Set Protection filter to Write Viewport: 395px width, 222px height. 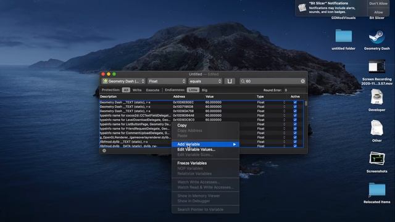[x=137, y=90]
